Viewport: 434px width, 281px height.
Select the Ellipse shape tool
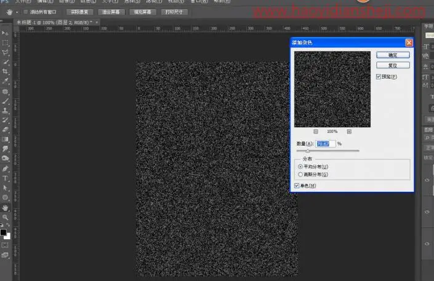pyautogui.click(x=5, y=197)
